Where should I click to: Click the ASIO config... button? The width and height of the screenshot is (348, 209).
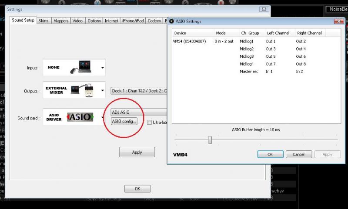[124, 121]
